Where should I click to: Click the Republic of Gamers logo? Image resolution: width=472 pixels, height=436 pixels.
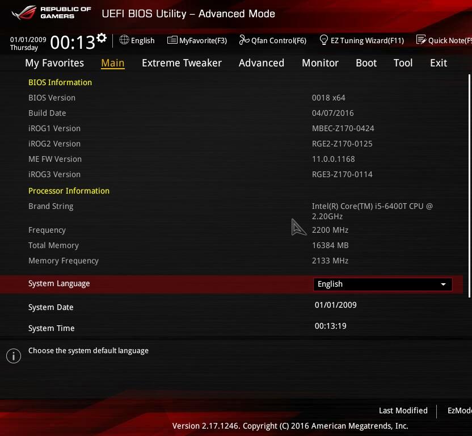[x=51, y=12]
